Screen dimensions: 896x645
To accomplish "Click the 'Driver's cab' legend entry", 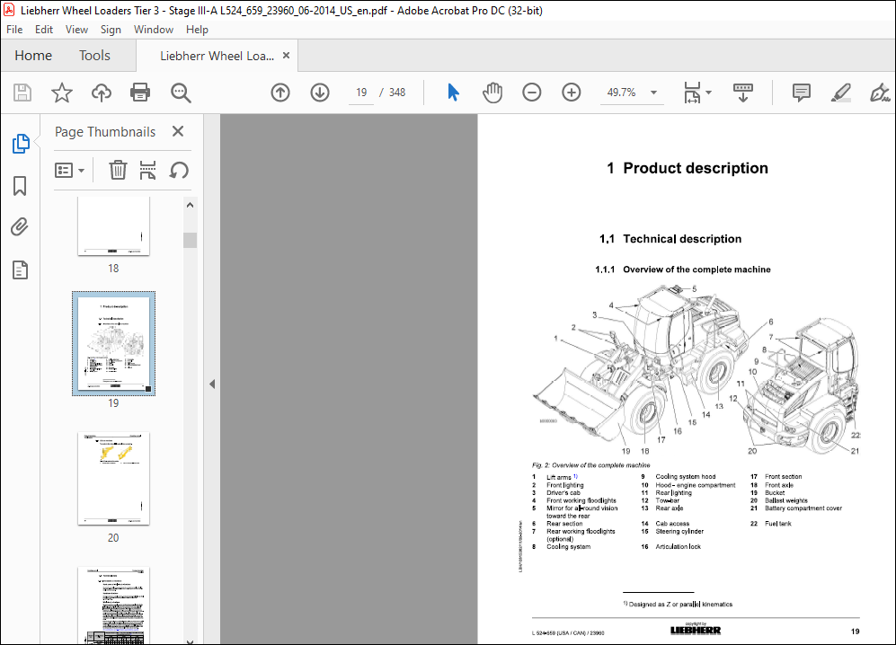I will 563,492.
